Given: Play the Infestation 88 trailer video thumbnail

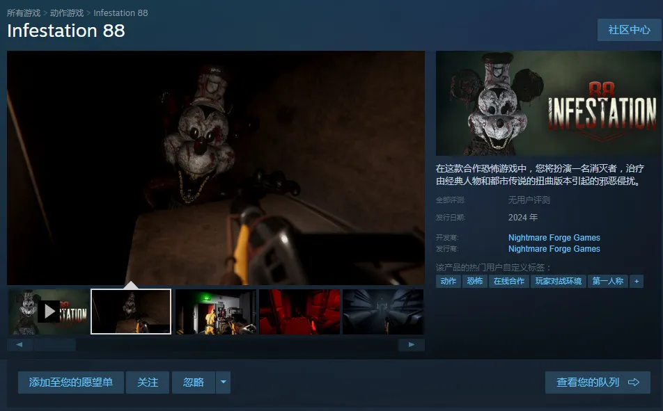Looking at the screenshot, I should point(49,312).
